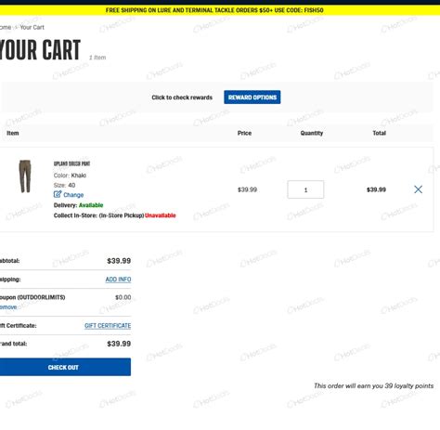Open the Gift Certificate link

coord(108,326)
